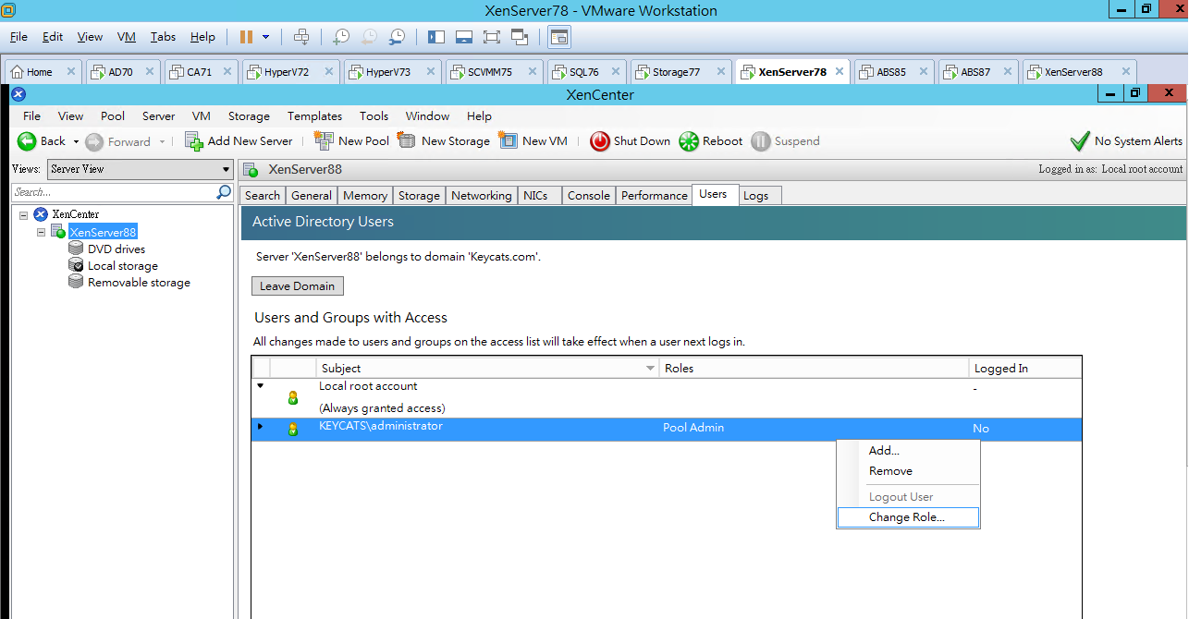Click the red Shut Down icon
The image size is (1189, 619).
(600, 141)
